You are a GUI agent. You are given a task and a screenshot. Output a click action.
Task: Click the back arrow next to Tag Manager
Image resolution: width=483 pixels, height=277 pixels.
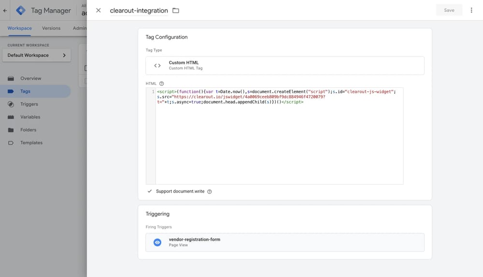point(5,11)
